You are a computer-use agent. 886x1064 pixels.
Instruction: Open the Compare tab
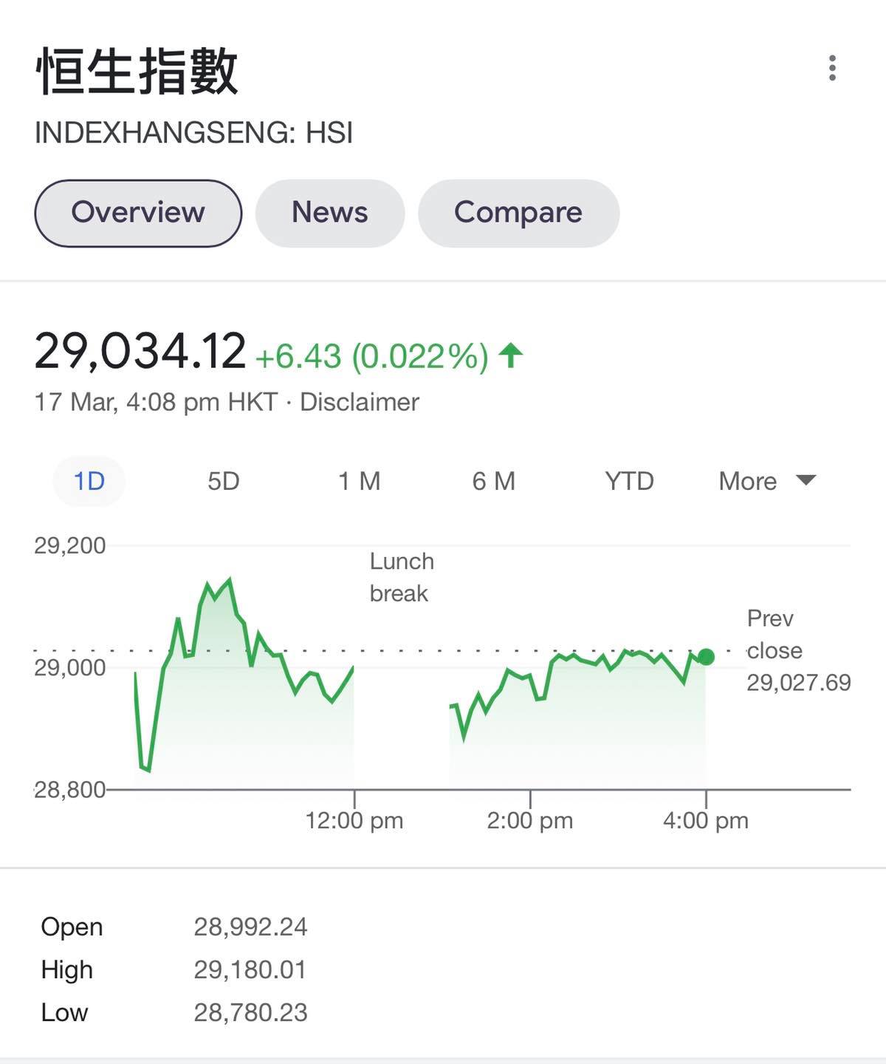(518, 213)
